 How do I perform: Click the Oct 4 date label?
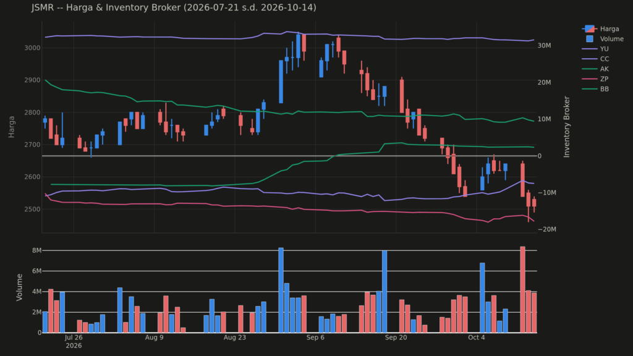coord(477,337)
